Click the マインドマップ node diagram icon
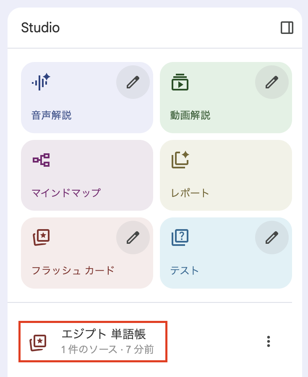 coord(41,160)
